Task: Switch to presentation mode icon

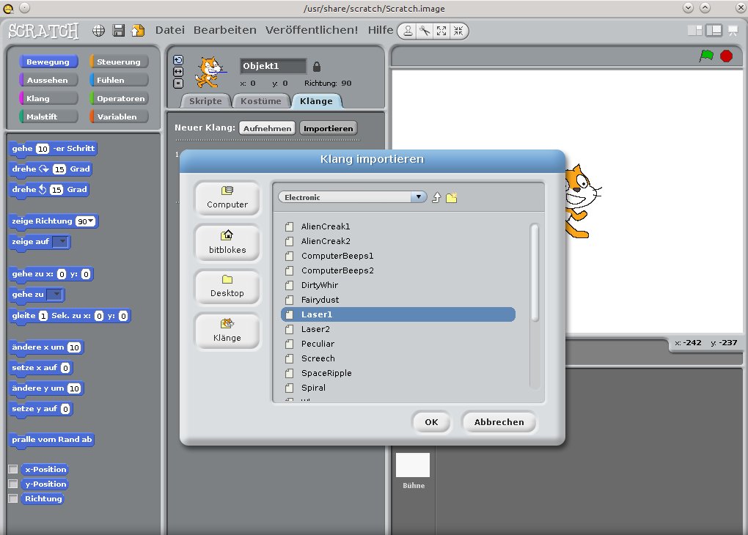Action: (x=732, y=31)
